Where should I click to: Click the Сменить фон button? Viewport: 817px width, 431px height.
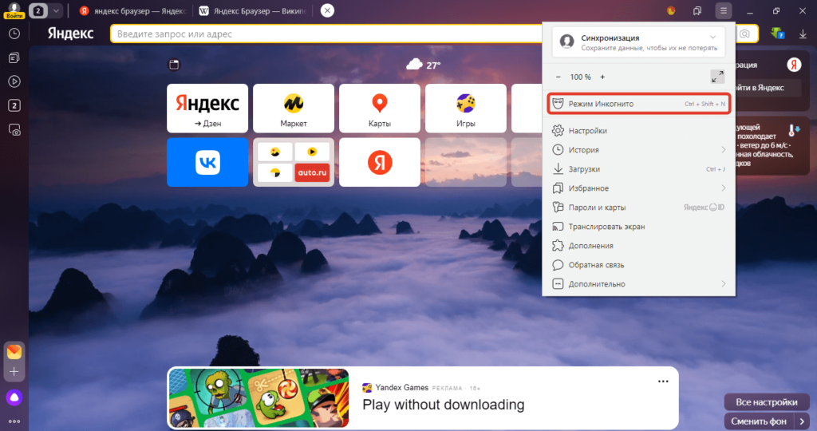coord(760,421)
